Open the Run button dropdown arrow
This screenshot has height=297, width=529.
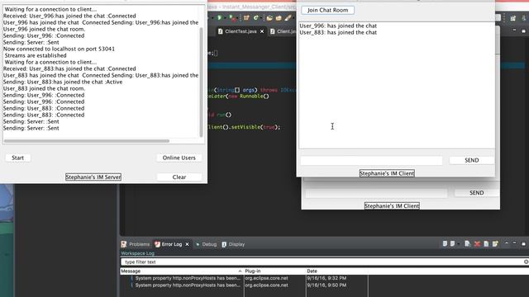[x=225, y=18]
